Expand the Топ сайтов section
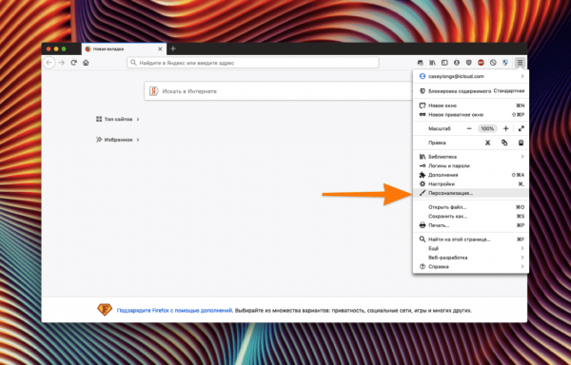This screenshot has height=365, width=571. tap(118, 119)
